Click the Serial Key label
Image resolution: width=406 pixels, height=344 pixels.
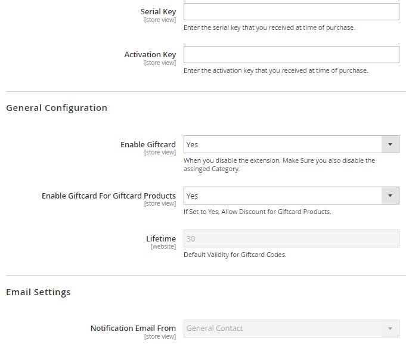158,12
